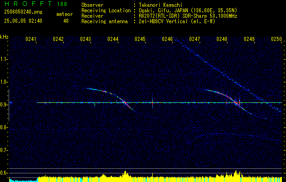The image size is (286, 182).
Task: Click the gray vertical range bar beside 0.9
Action: [9, 105]
